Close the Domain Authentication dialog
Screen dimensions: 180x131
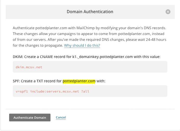tap(168, 12)
